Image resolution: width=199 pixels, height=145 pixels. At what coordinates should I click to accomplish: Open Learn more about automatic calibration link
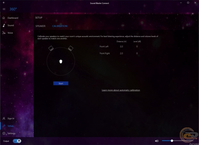(121, 90)
